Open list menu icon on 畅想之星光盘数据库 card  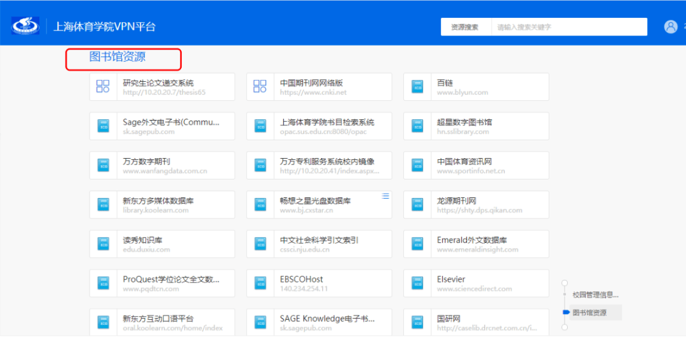click(385, 196)
